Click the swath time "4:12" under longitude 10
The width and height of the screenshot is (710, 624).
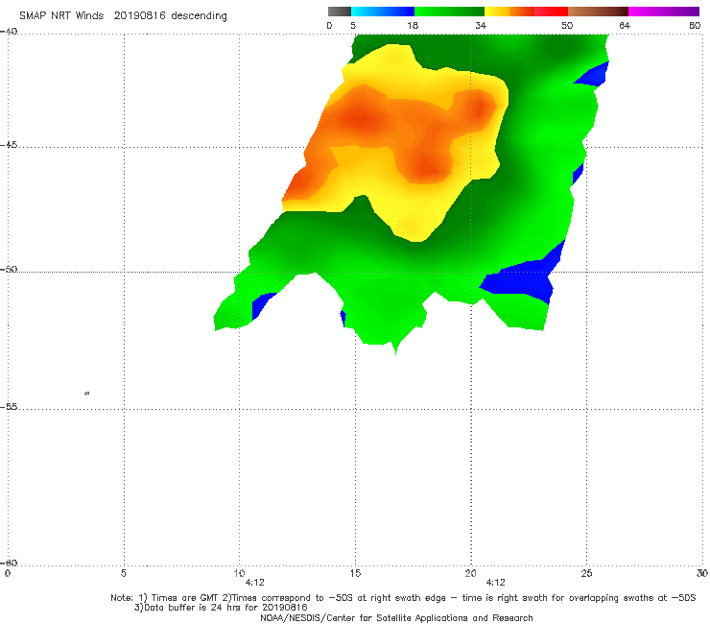[254, 583]
